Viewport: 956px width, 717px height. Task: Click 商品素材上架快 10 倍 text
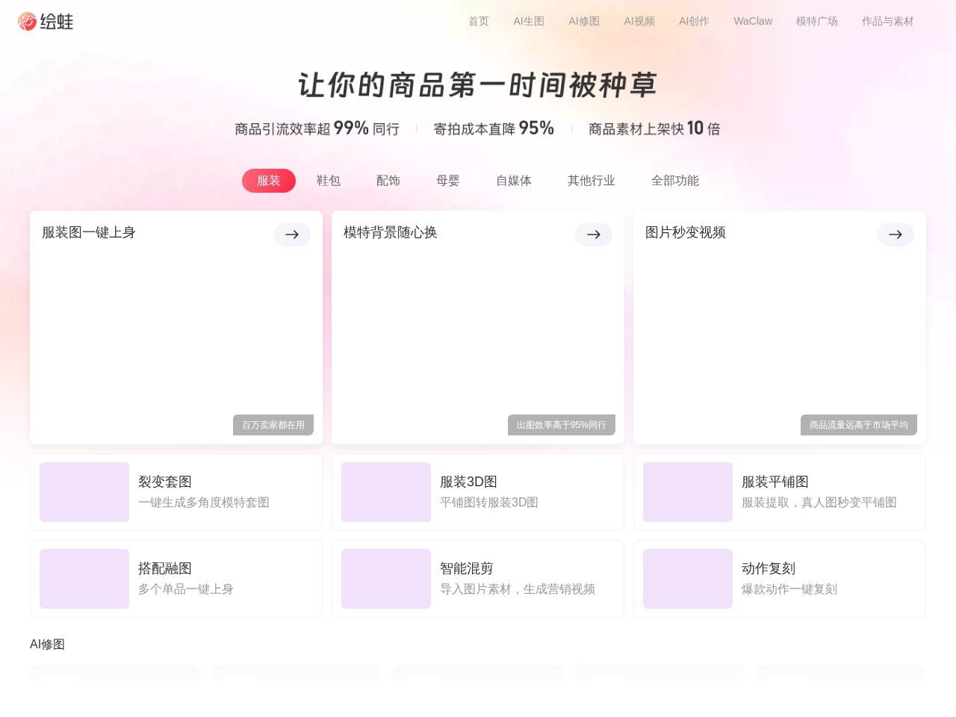[x=654, y=128]
